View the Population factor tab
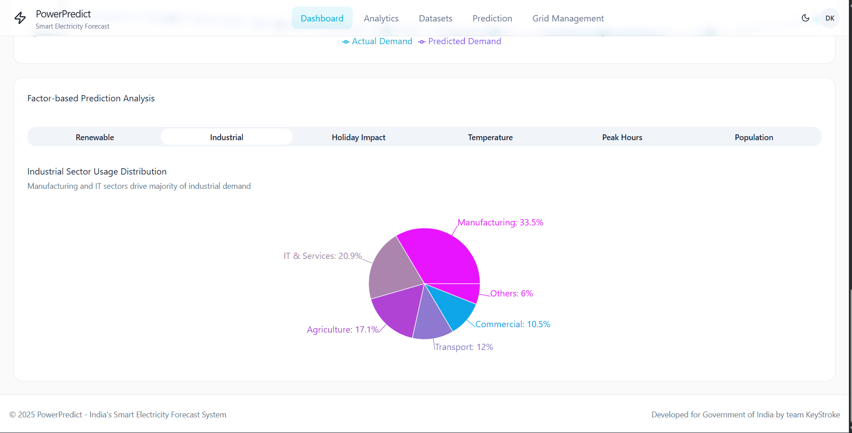 (754, 137)
